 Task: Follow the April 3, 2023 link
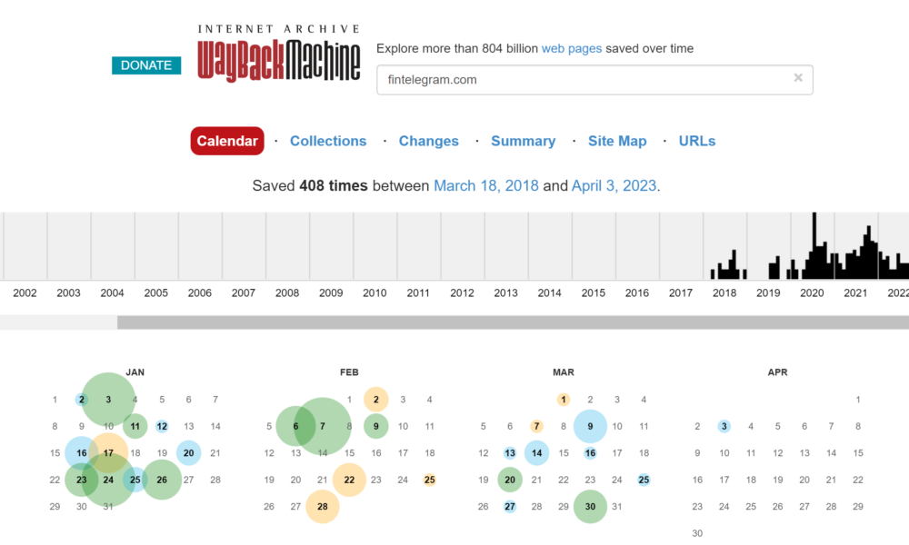point(614,185)
